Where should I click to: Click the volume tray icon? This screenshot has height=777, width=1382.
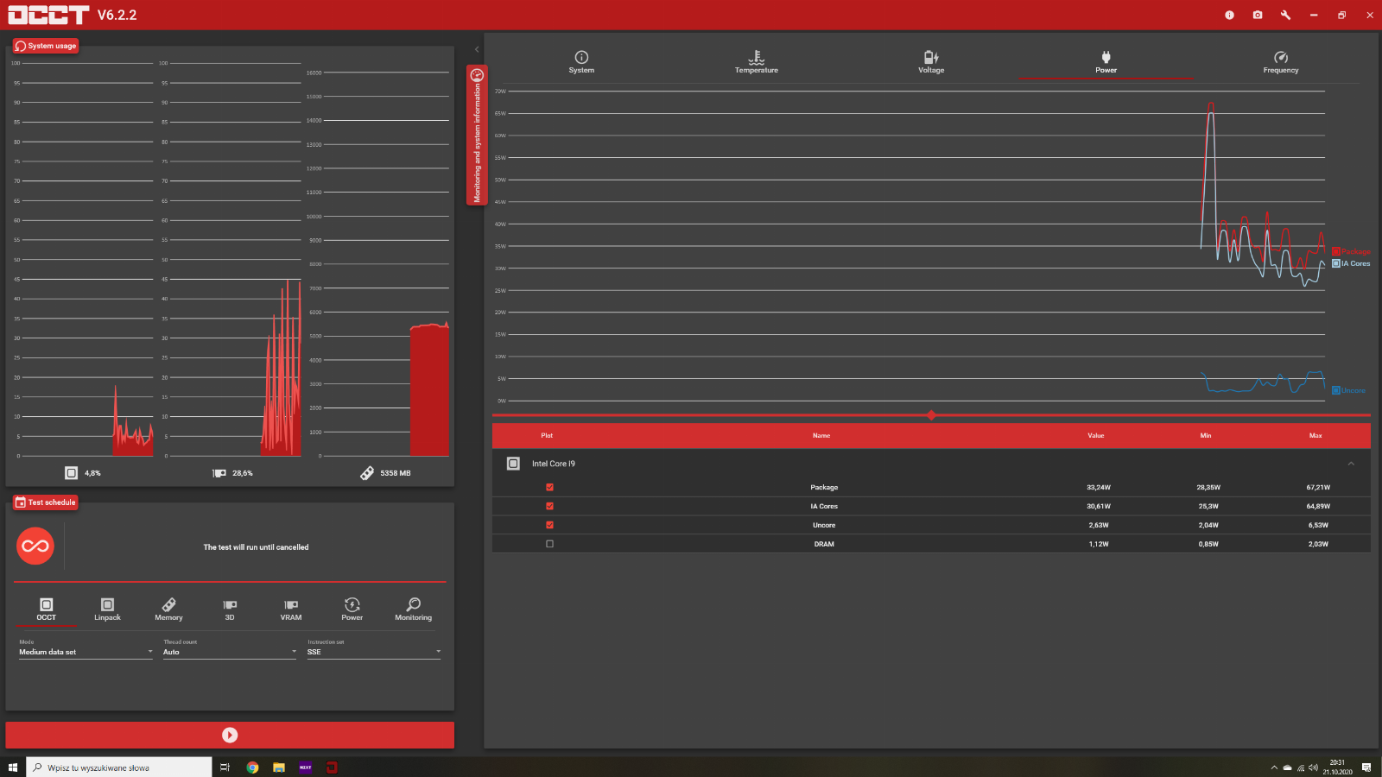click(1314, 767)
